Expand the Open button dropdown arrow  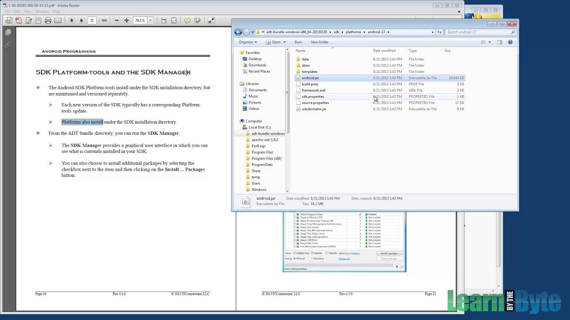pyautogui.click(x=284, y=42)
